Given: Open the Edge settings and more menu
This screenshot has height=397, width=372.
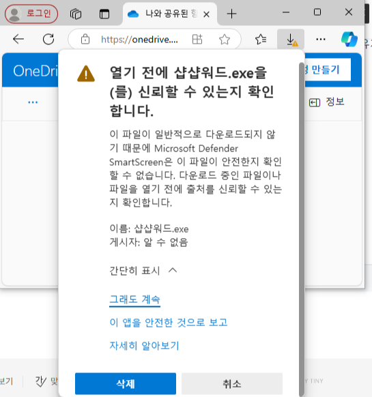Looking at the screenshot, I should coord(321,40).
